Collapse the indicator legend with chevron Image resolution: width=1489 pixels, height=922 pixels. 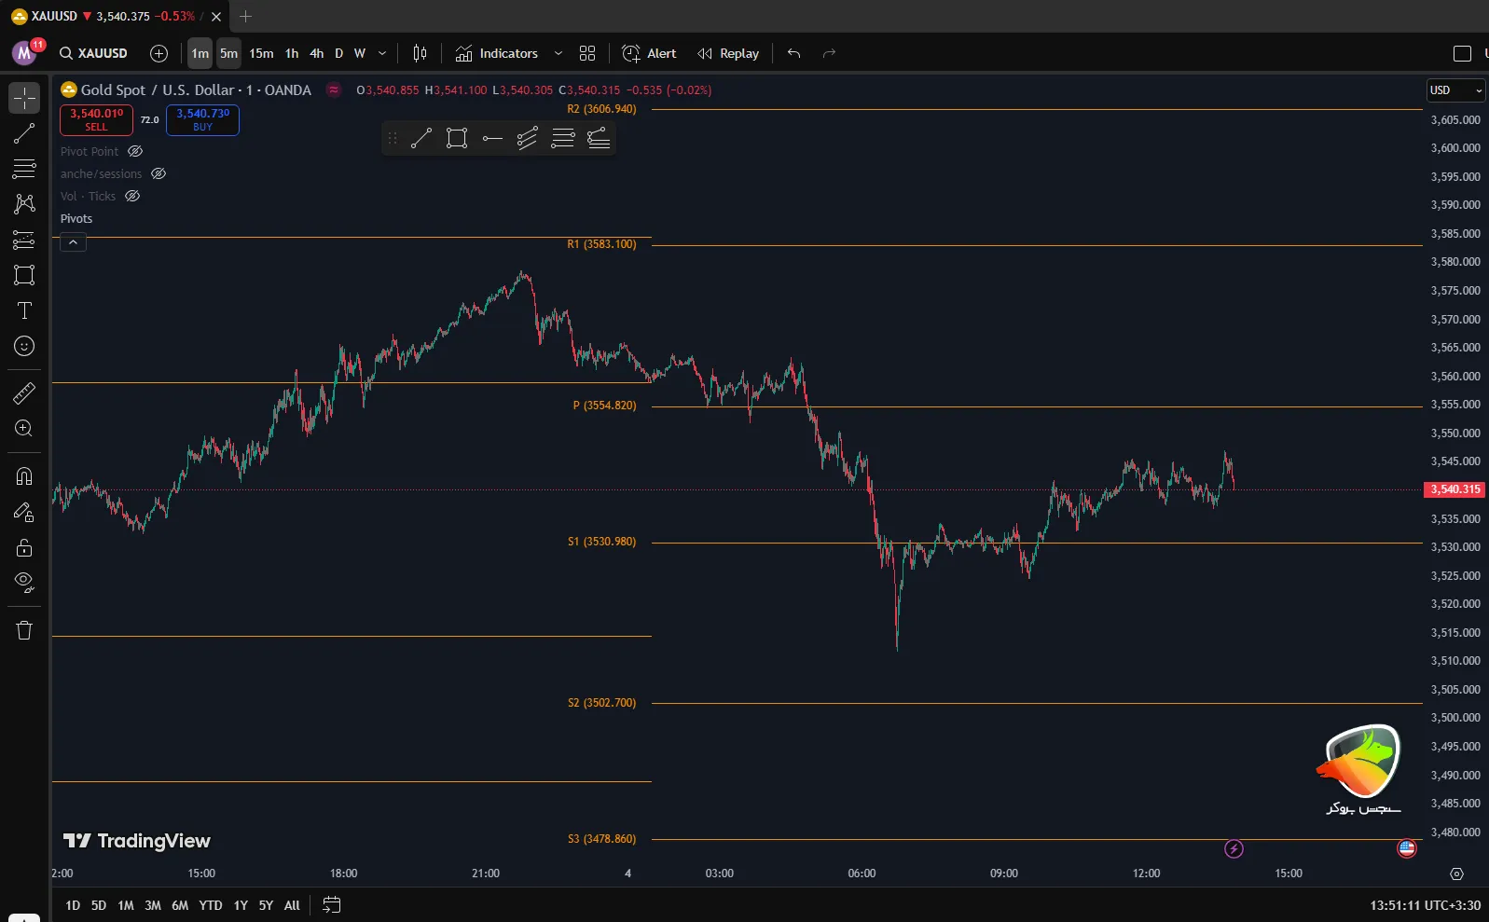click(73, 242)
